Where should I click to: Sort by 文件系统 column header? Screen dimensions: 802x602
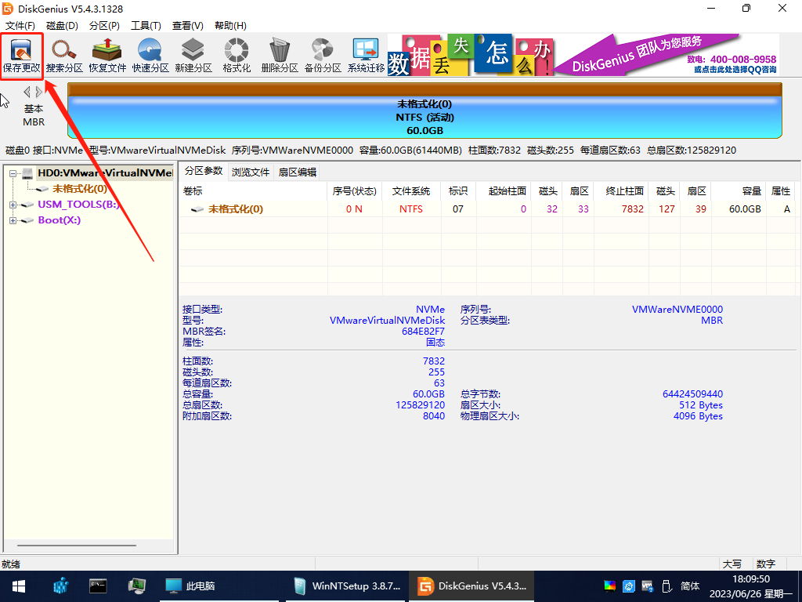[411, 191]
